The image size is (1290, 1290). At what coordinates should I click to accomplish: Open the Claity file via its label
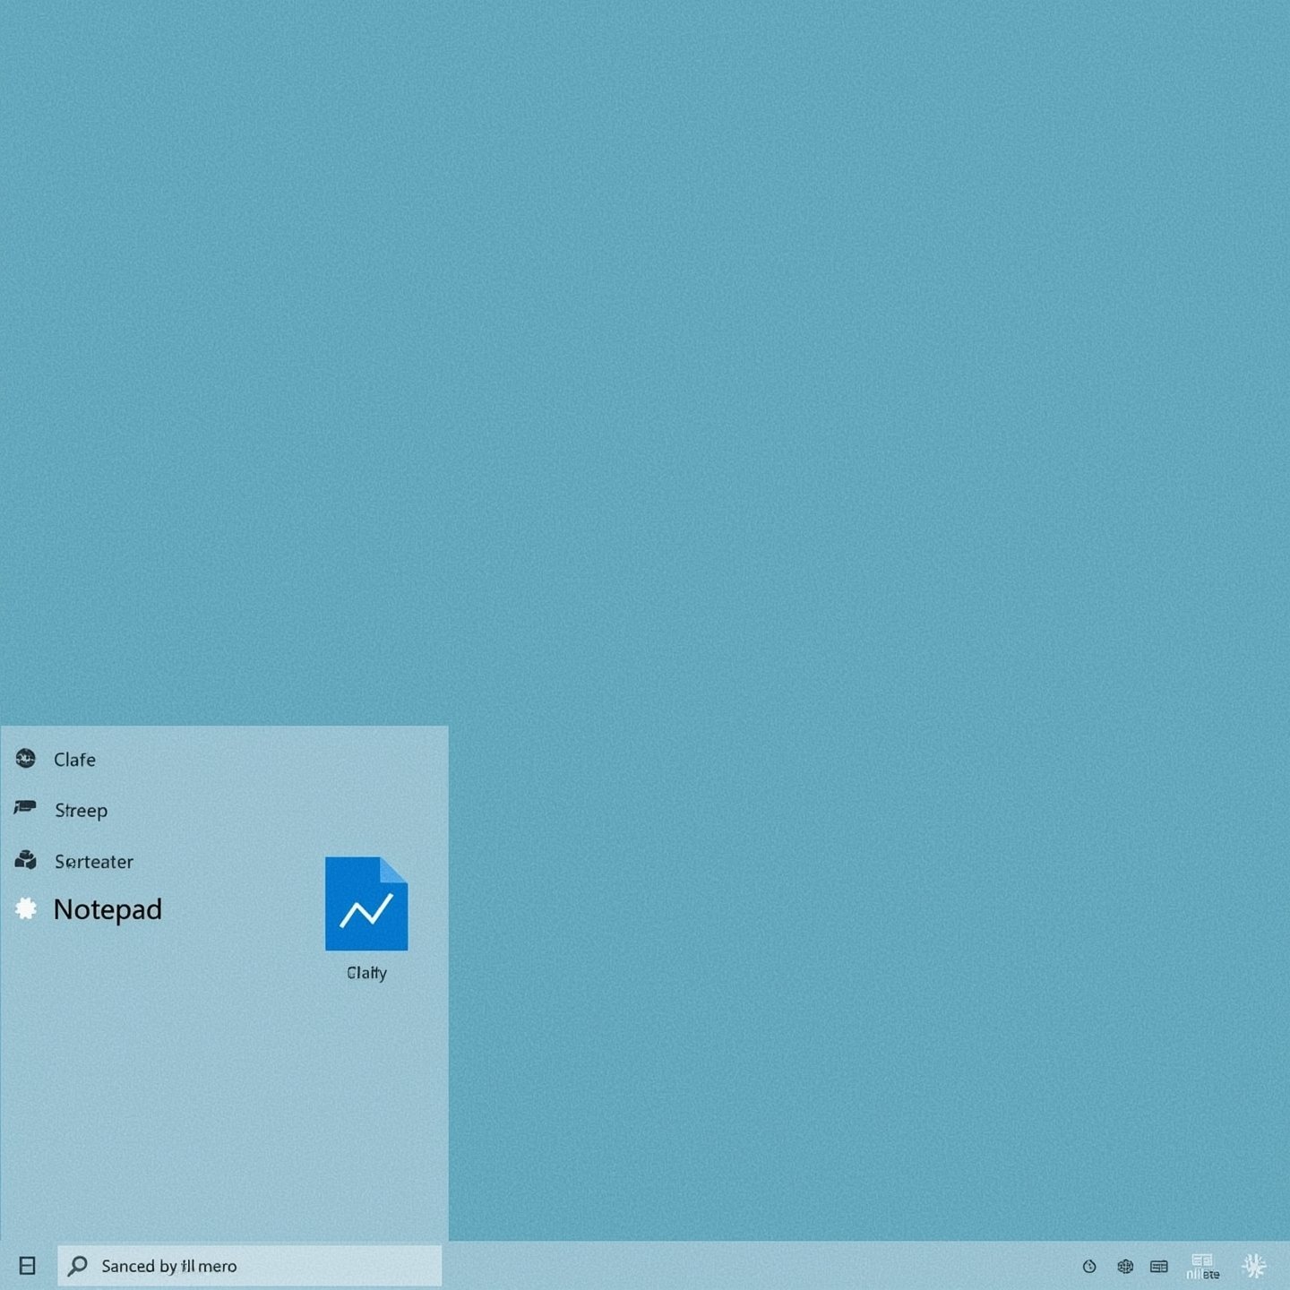(365, 972)
